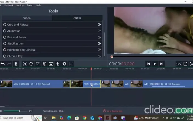Open Task View on the taskbar
Viewport: 193px width, 121px height.
46,118
